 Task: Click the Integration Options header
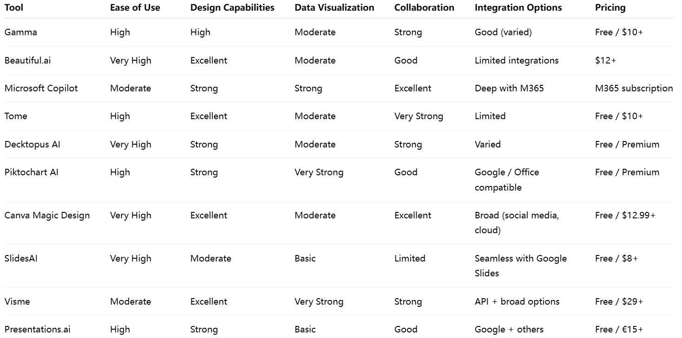518,8
